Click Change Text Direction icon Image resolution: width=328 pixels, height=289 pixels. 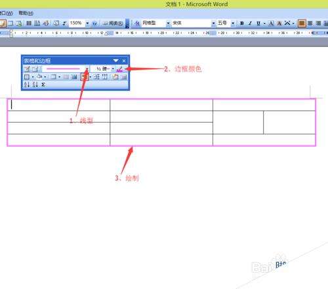(x=124, y=77)
